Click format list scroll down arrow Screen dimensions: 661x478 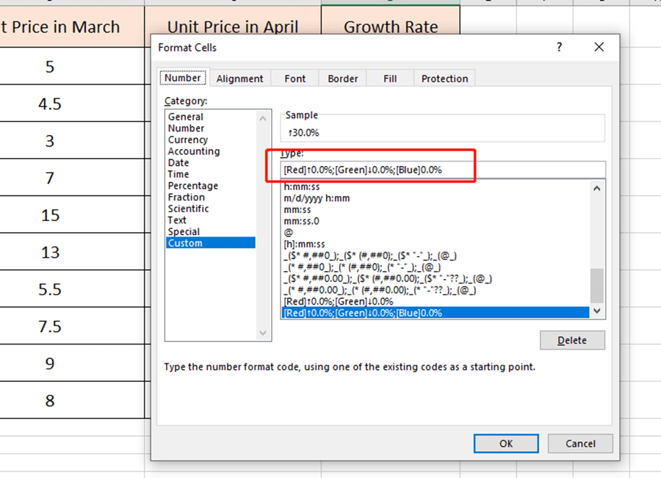tap(597, 311)
